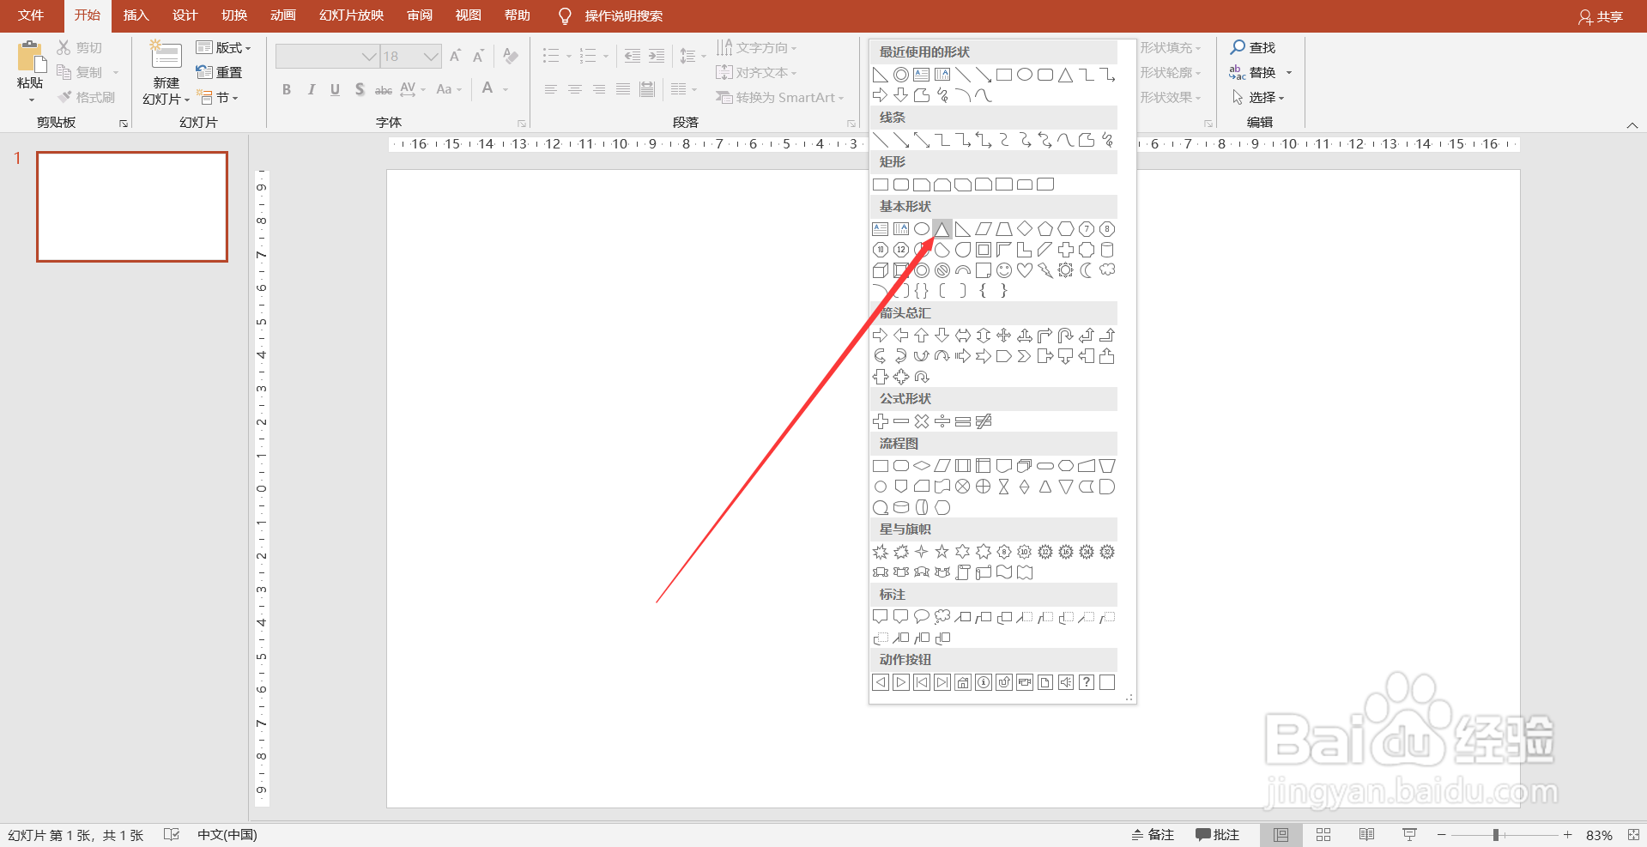Select the isosceles triangle in 基本形状
Viewport: 1647px width, 847px height.
[x=942, y=229]
